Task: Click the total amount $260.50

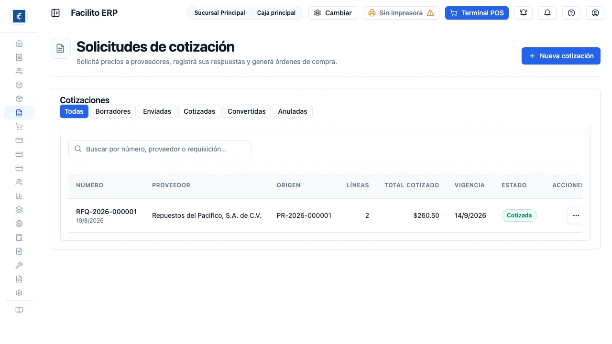Action: point(426,215)
